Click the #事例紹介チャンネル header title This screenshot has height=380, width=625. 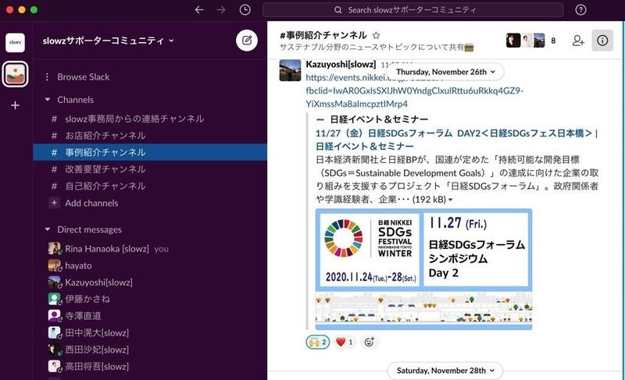click(x=323, y=35)
